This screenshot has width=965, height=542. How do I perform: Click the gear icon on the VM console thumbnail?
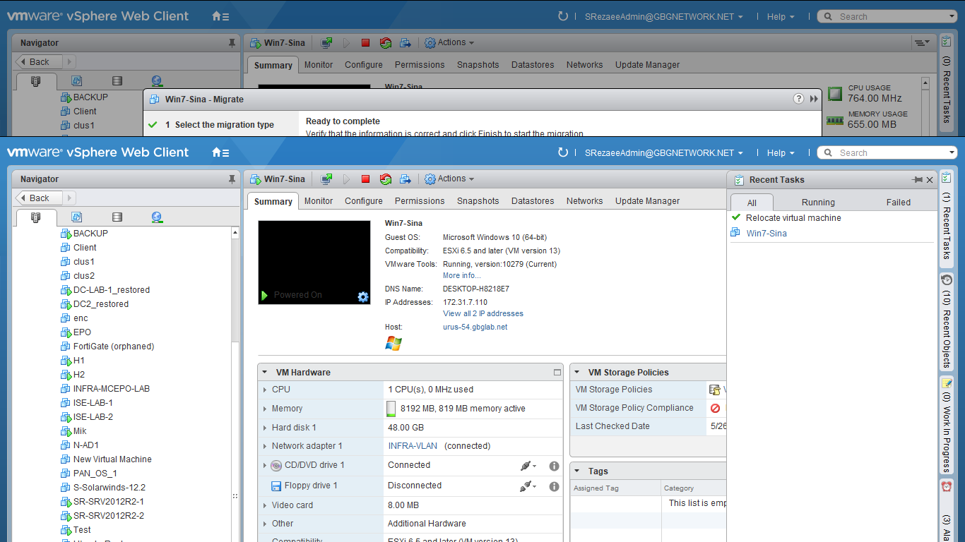point(363,296)
